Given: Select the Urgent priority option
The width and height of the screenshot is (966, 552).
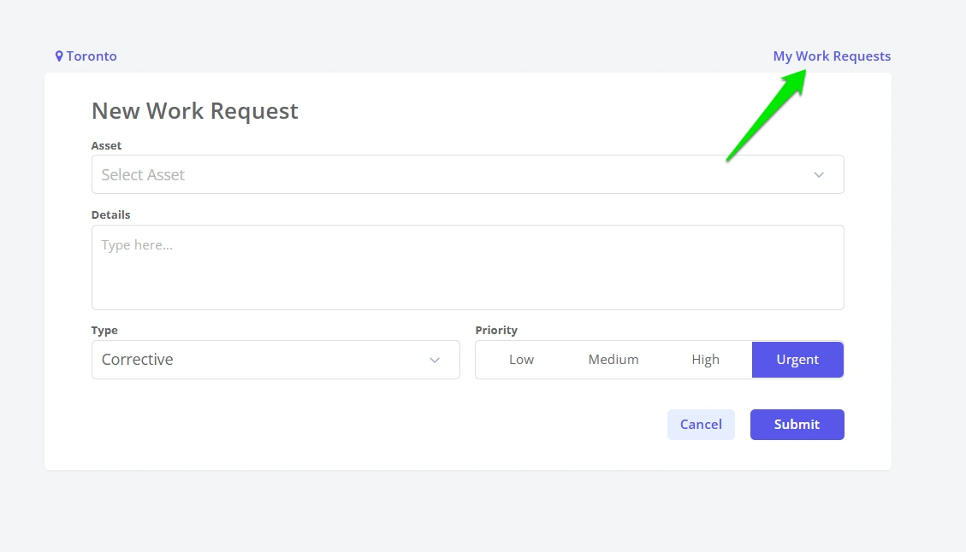Looking at the screenshot, I should pyautogui.click(x=797, y=360).
